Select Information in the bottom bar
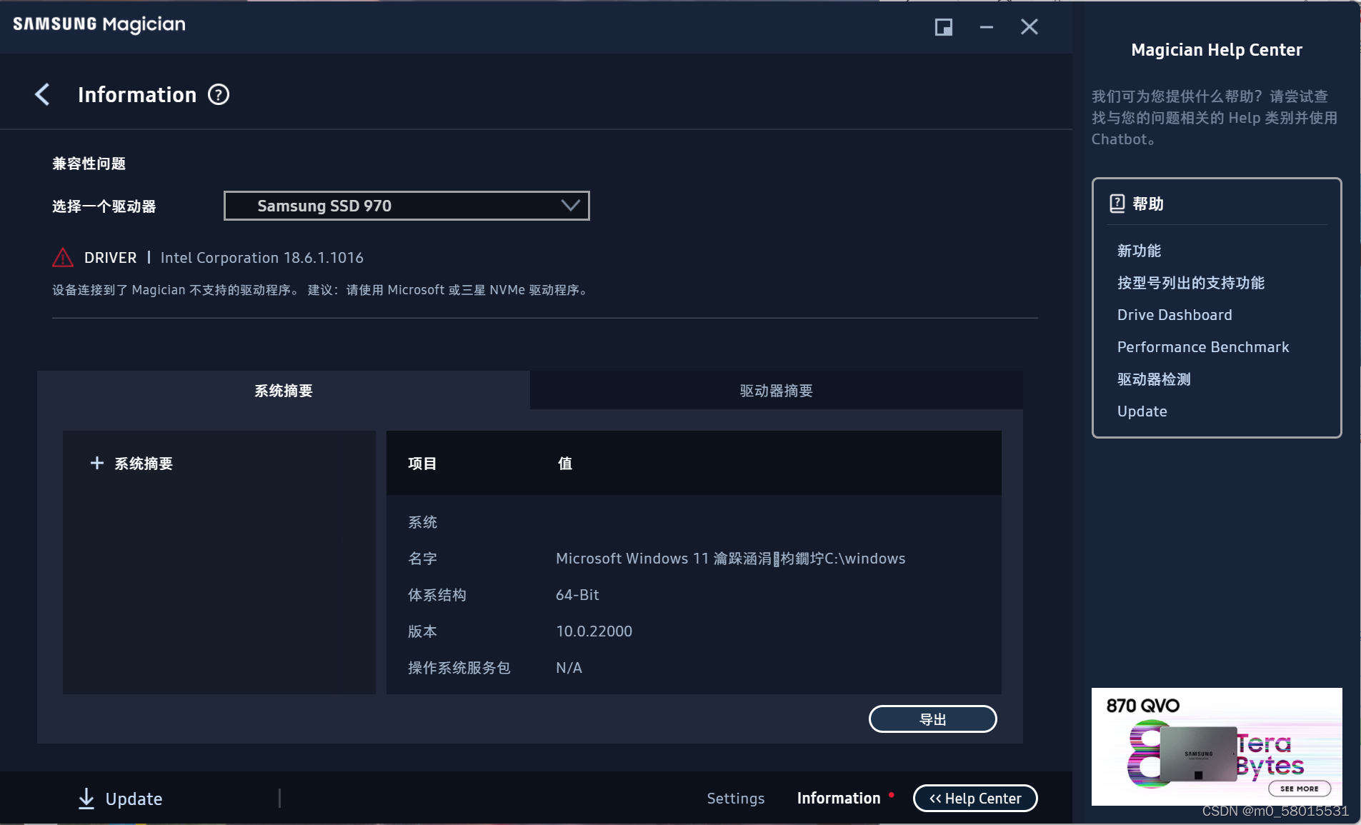This screenshot has width=1361, height=825. pyautogui.click(x=839, y=799)
